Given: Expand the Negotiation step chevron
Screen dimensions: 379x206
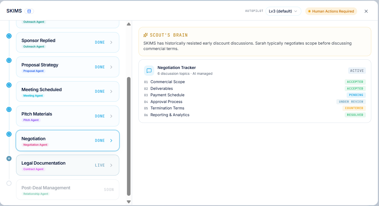Looking at the screenshot, I should (x=111, y=141).
